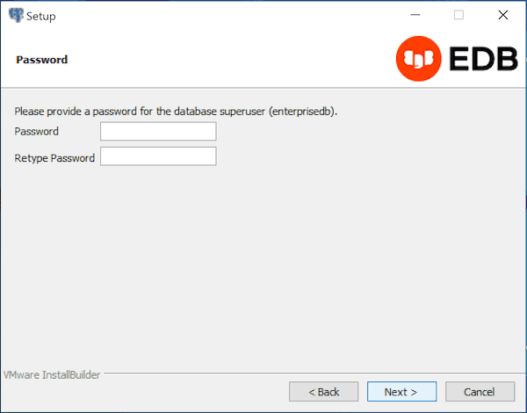
Task: Click the Password field label
Action: coord(36,132)
